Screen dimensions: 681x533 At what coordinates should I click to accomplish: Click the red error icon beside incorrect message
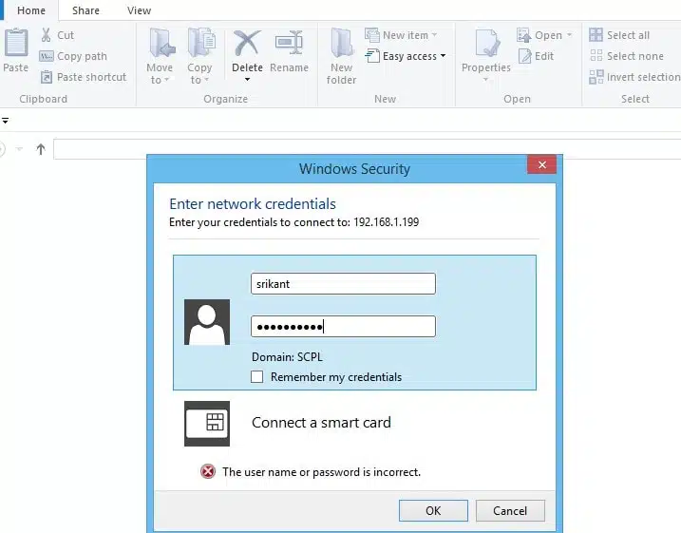(x=208, y=471)
